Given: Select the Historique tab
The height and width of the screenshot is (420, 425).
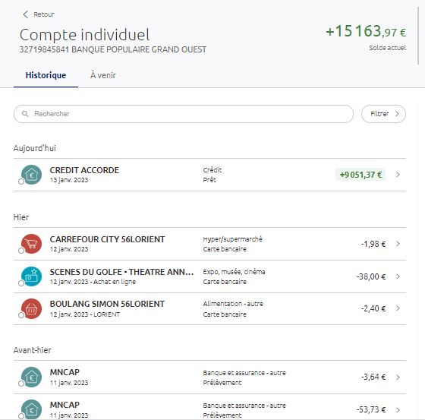Looking at the screenshot, I should (46, 75).
